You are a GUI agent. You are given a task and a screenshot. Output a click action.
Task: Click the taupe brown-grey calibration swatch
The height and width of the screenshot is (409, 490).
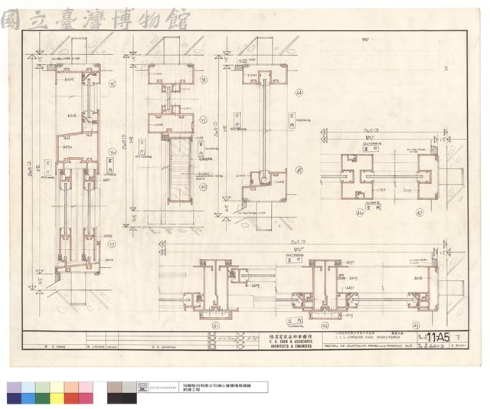click(114, 387)
